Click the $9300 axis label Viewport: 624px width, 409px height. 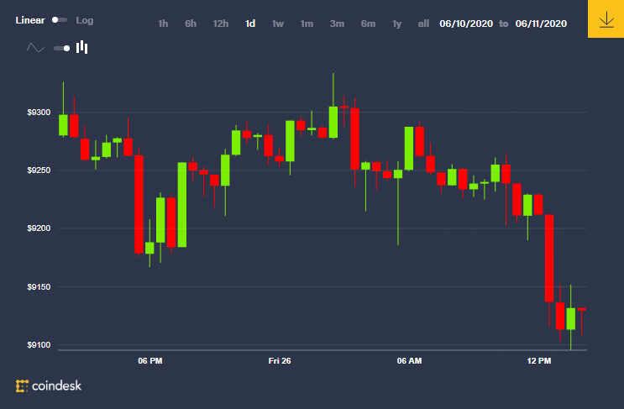pyautogui.click(x=39, y=113)
